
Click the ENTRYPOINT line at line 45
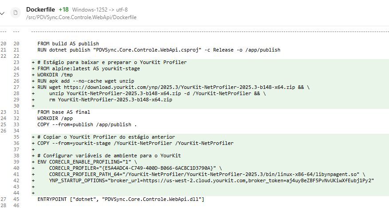(x=120, y=199)
